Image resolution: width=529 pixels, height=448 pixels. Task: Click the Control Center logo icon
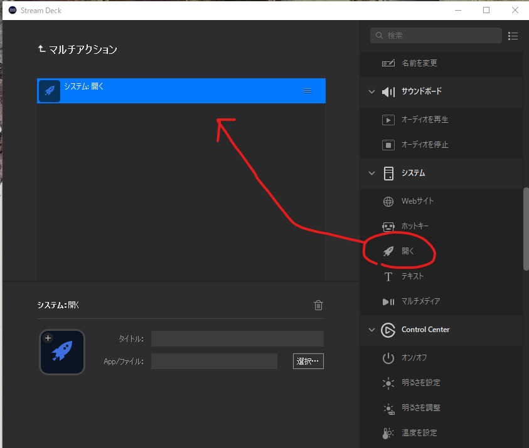point(388,330)
